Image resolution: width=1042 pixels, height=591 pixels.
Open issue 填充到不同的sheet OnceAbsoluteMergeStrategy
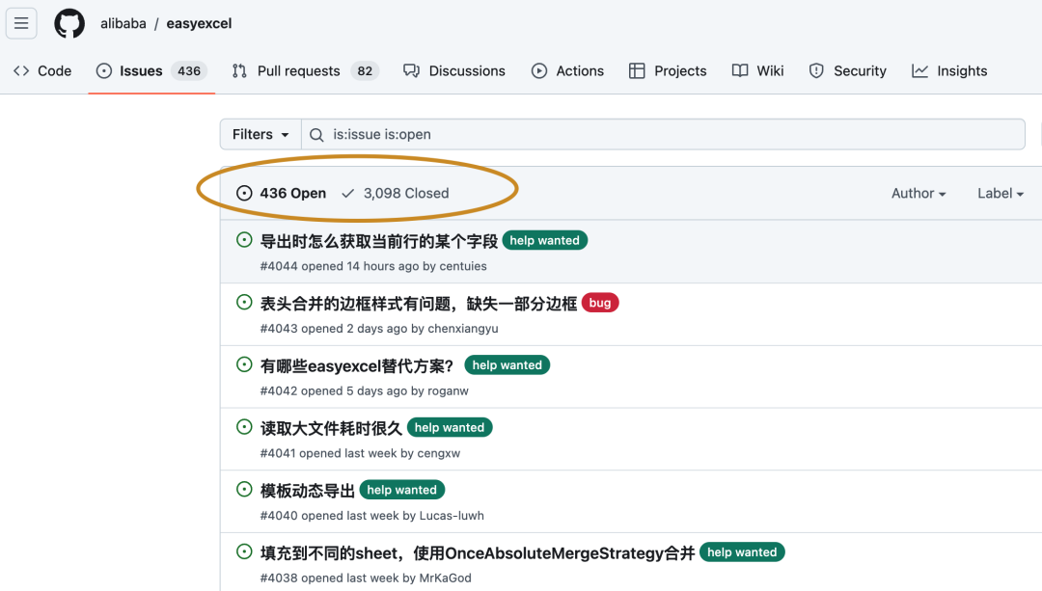pos(478,553)
